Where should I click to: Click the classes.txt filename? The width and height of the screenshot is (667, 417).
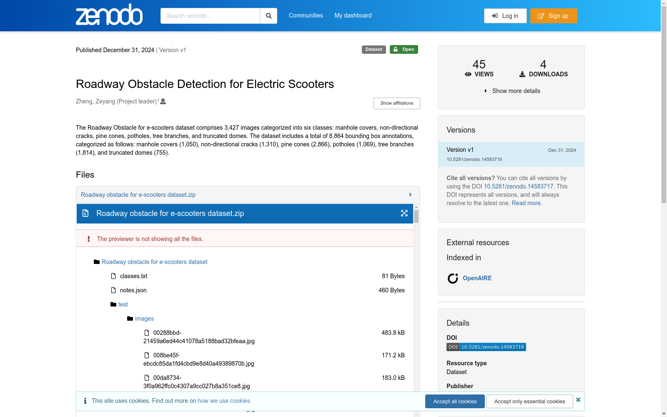tap(133, 276)
